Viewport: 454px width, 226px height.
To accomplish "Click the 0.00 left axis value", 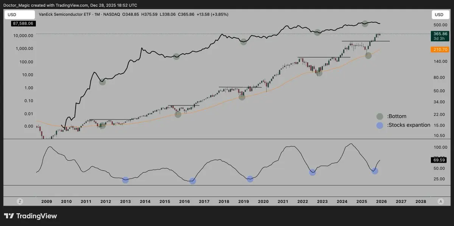I will pyautogui.click(x=29, y=126).
